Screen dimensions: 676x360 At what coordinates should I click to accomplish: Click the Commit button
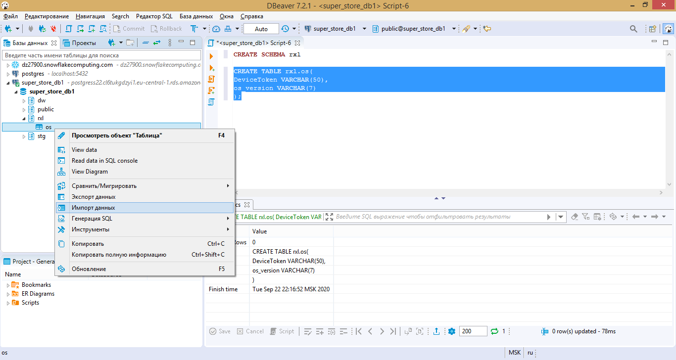tap(129, 29)
